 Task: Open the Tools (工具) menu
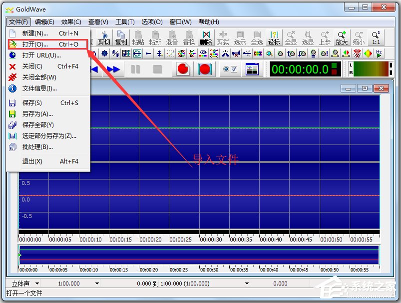pyautogui.click(x=125, y=22)
